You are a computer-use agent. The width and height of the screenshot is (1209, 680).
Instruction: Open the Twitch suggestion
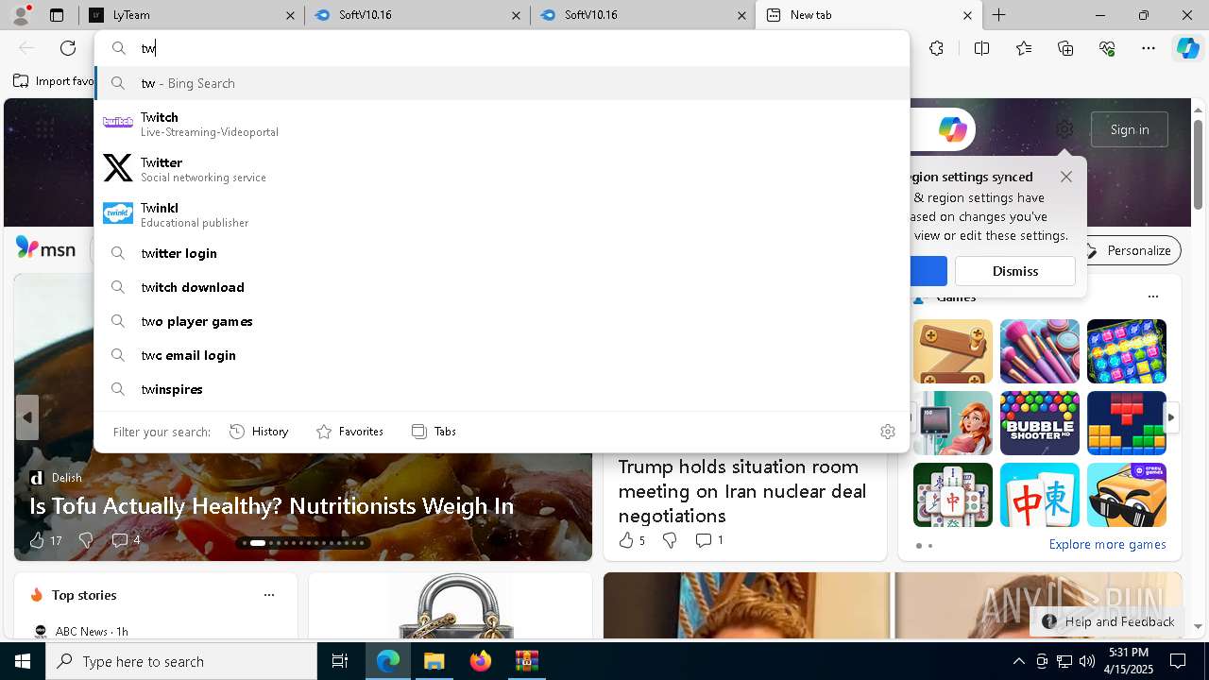click(502, 124)
